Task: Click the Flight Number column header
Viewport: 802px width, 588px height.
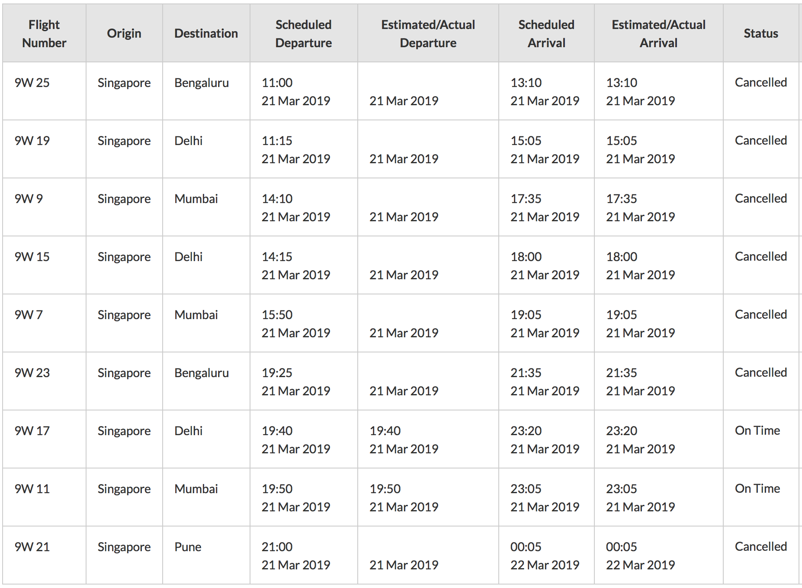Action: (44, 34)
